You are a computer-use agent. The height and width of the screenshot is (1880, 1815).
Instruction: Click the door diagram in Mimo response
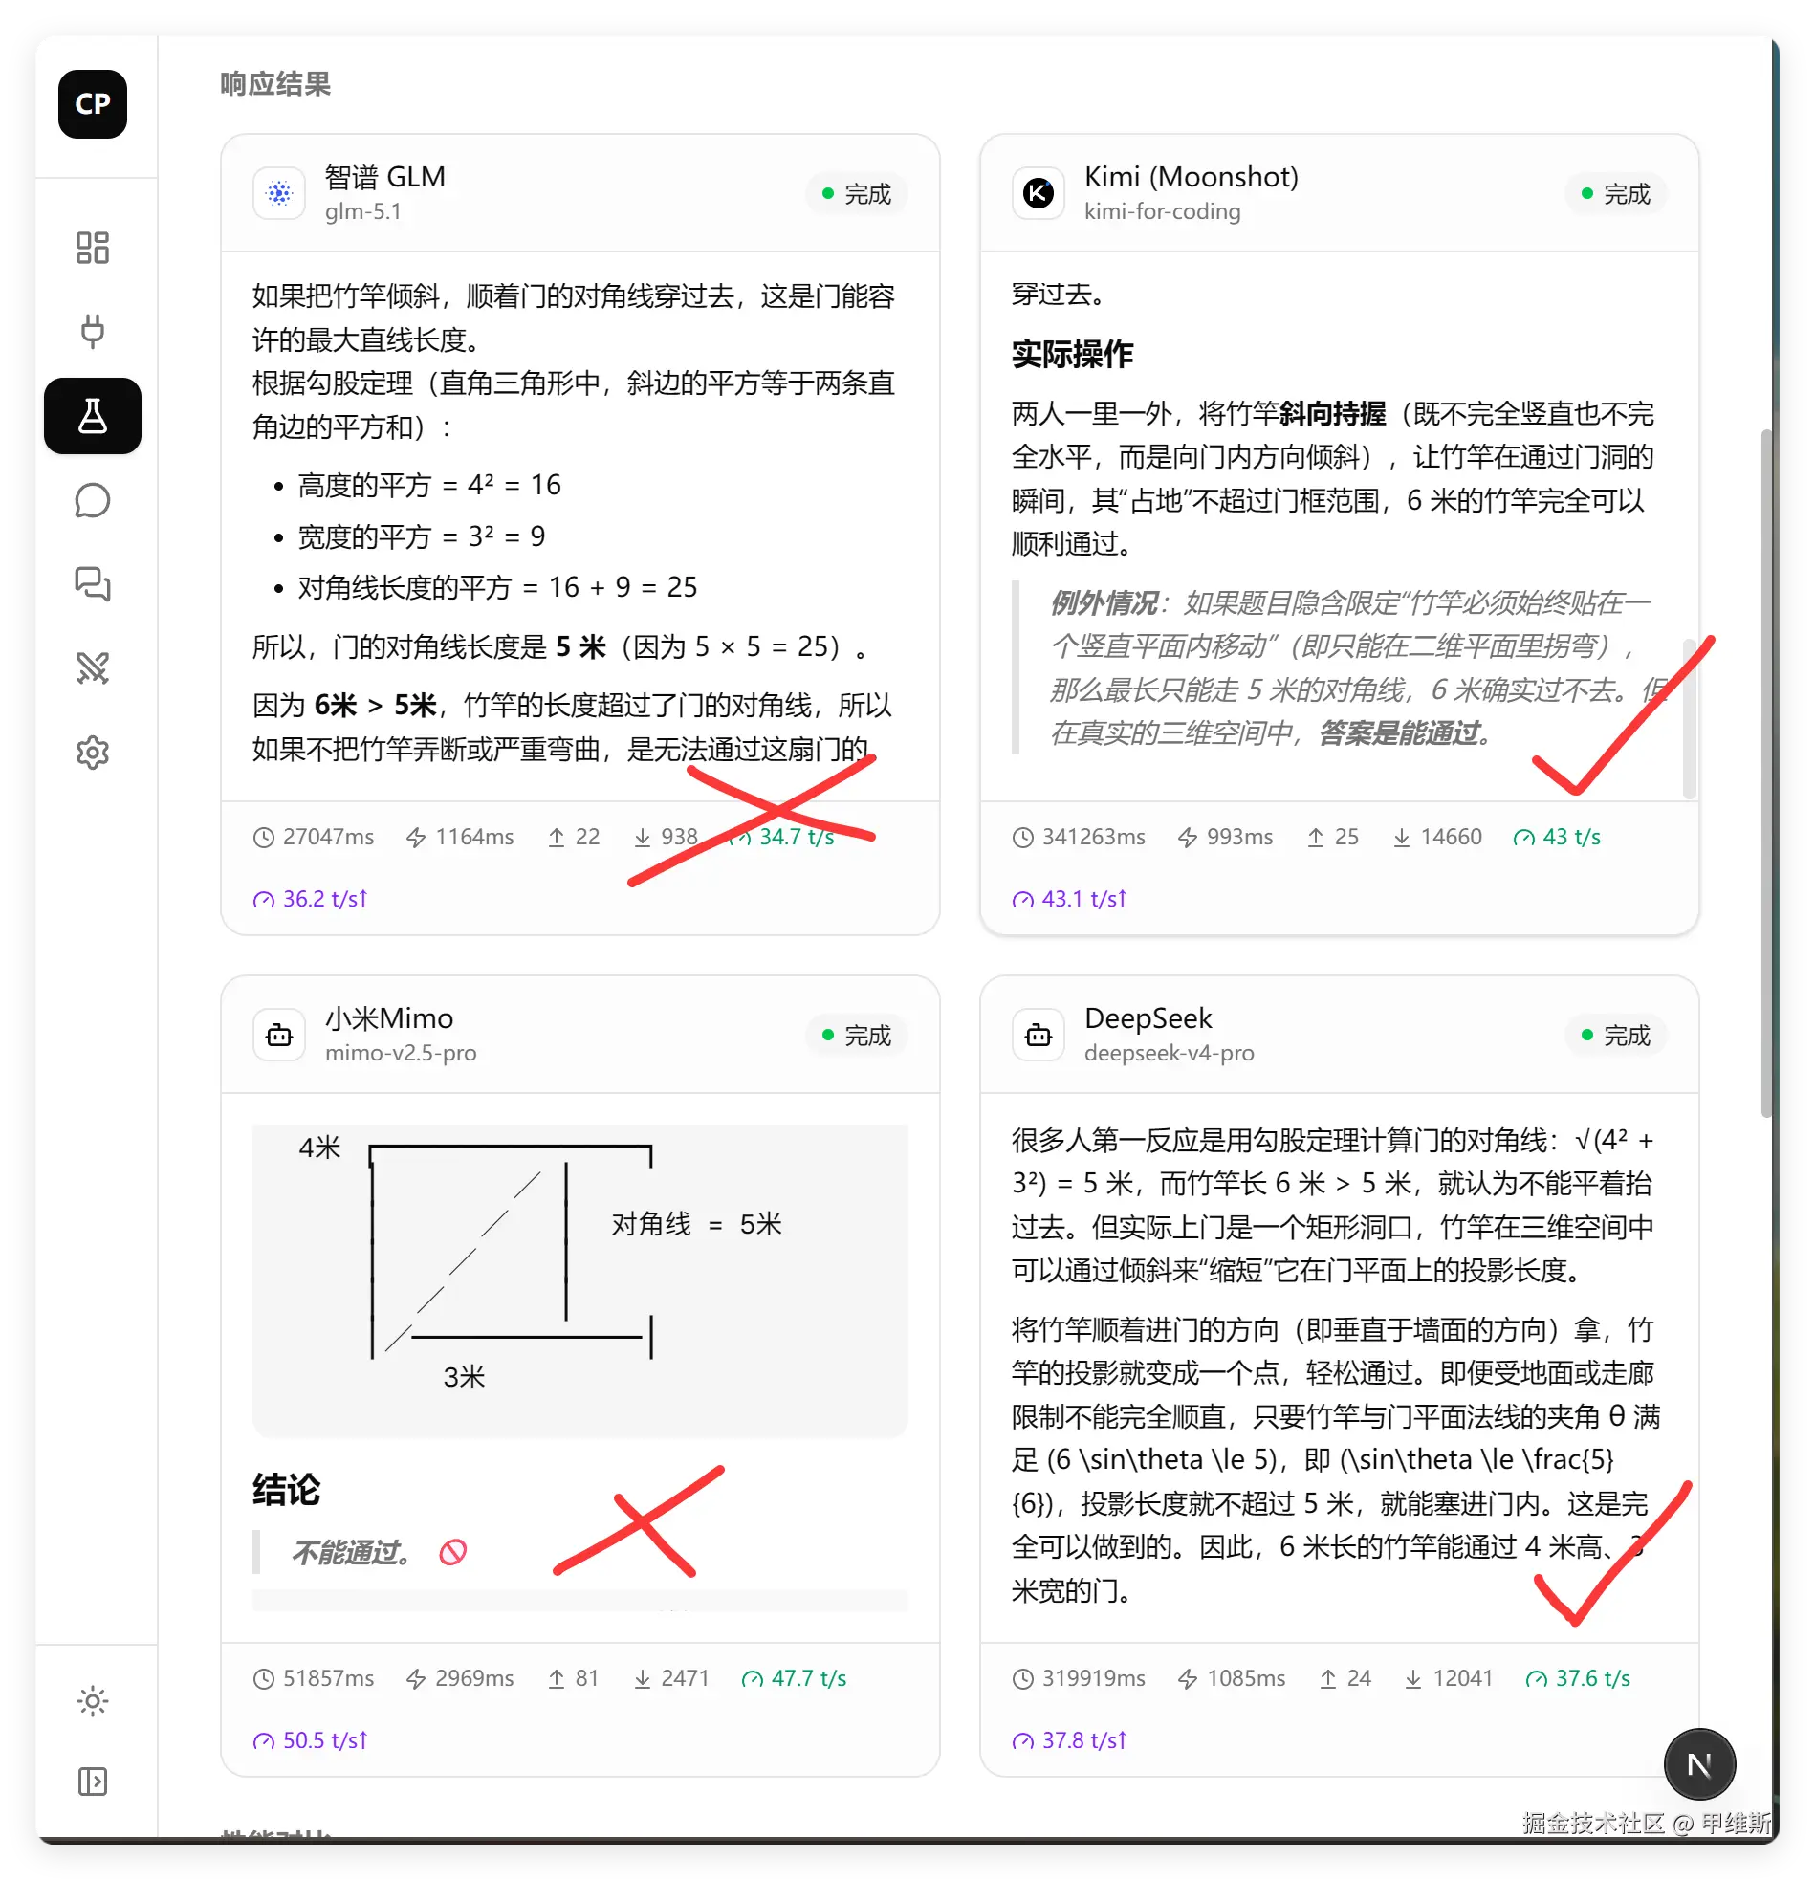point(579,1280)
